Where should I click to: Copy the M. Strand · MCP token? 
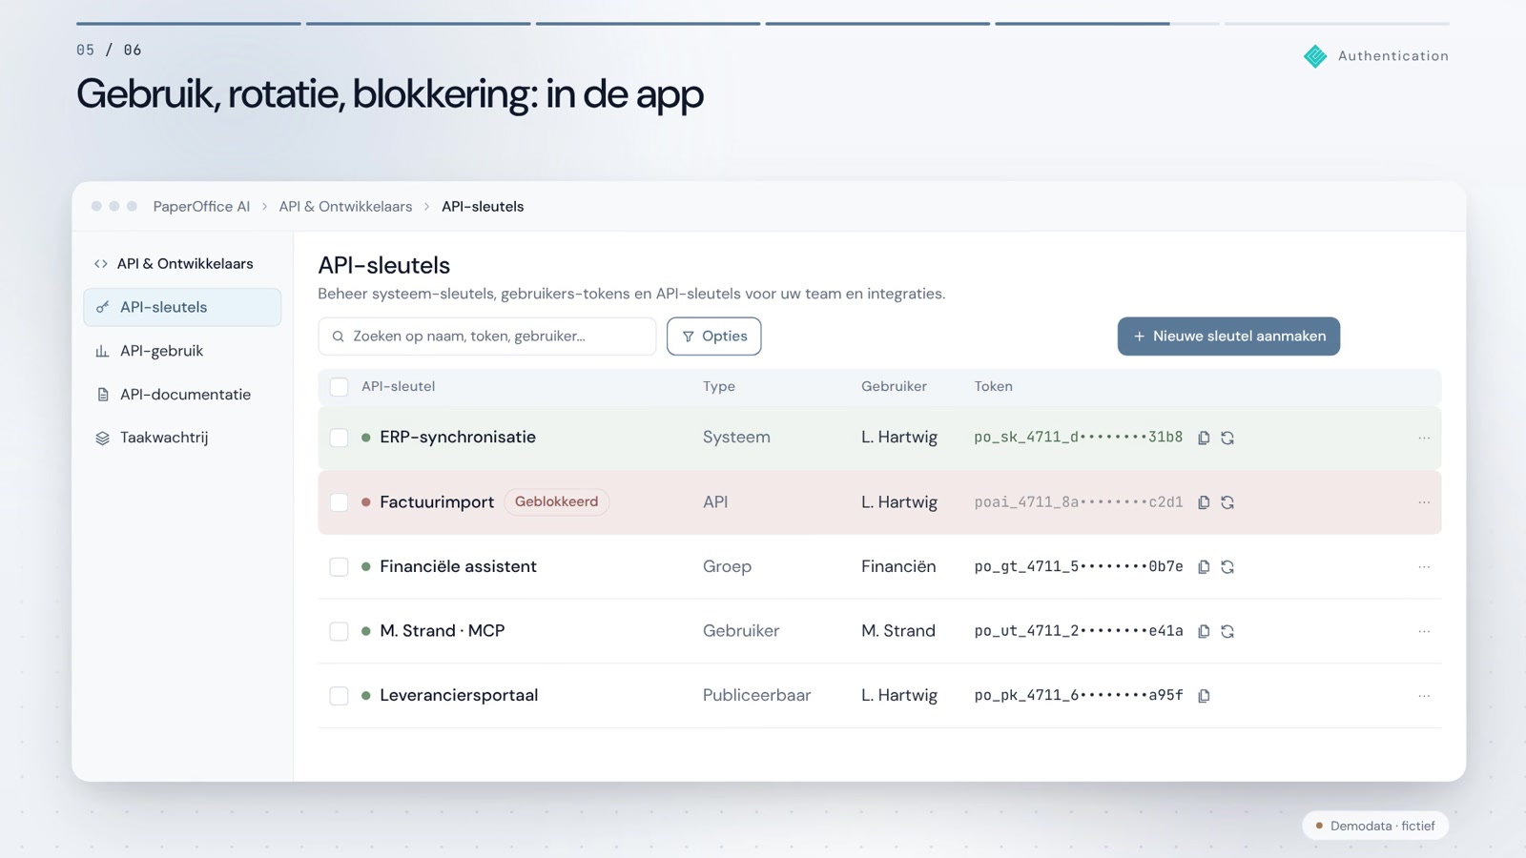pos(1204,631)
